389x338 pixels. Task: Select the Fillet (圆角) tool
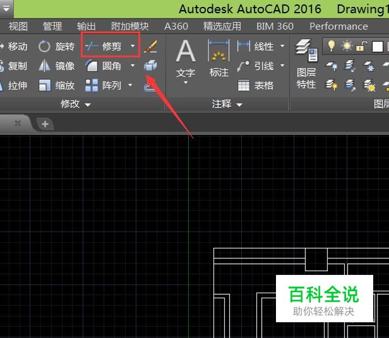(x=104, y=66)
